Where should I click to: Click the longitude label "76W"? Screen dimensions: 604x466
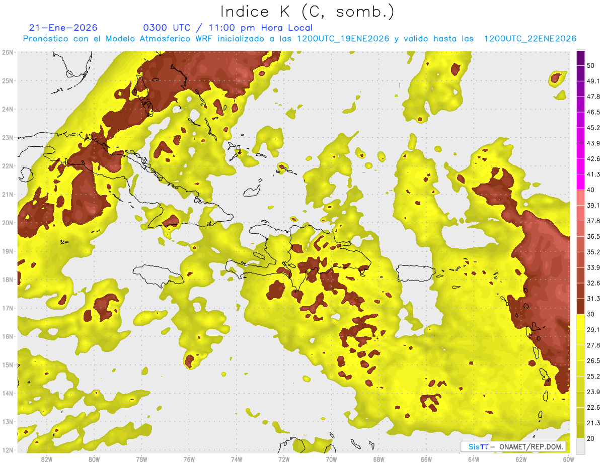click(x=189, y=459)
